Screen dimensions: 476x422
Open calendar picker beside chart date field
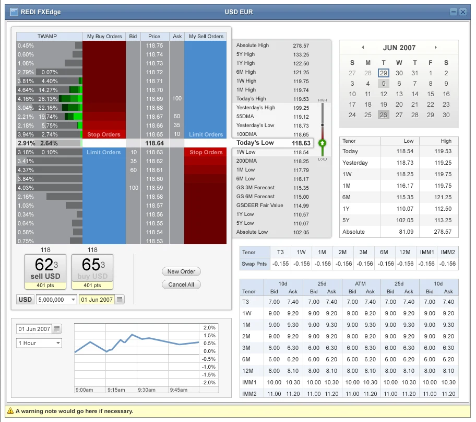click(x=57, y=328)
